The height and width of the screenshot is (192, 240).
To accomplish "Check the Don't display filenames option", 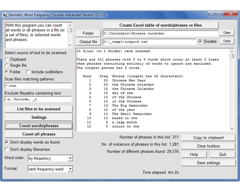I will (x=7, y=149).
